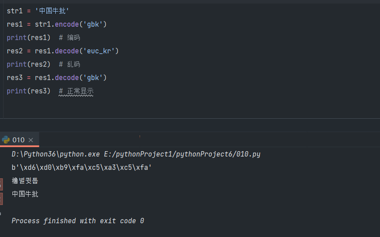
Task: Click the '中国牛批' line in the console output
Action: pyautogui.click(x=25, y=194)
